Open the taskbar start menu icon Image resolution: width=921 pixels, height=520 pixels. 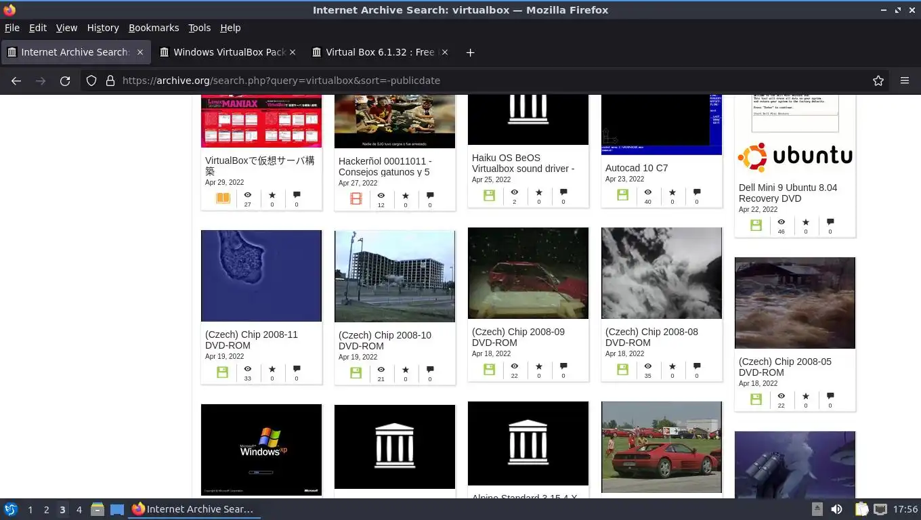(10, 509)
